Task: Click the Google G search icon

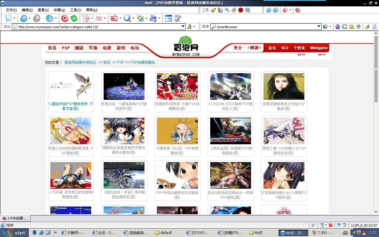Action: [x=345, y=27]
